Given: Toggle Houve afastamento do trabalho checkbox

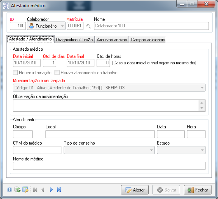Looking at the screenshot, I should click(57, 73).
